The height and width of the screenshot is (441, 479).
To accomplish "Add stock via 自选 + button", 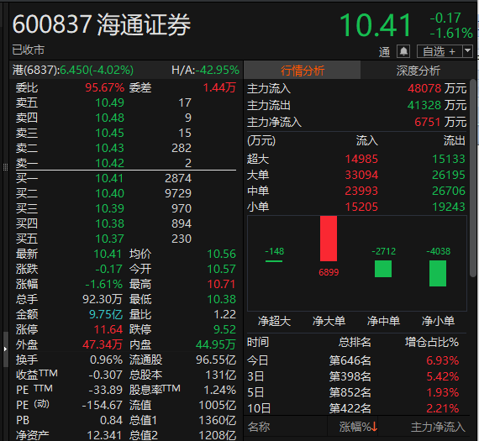I will (440, 51).
